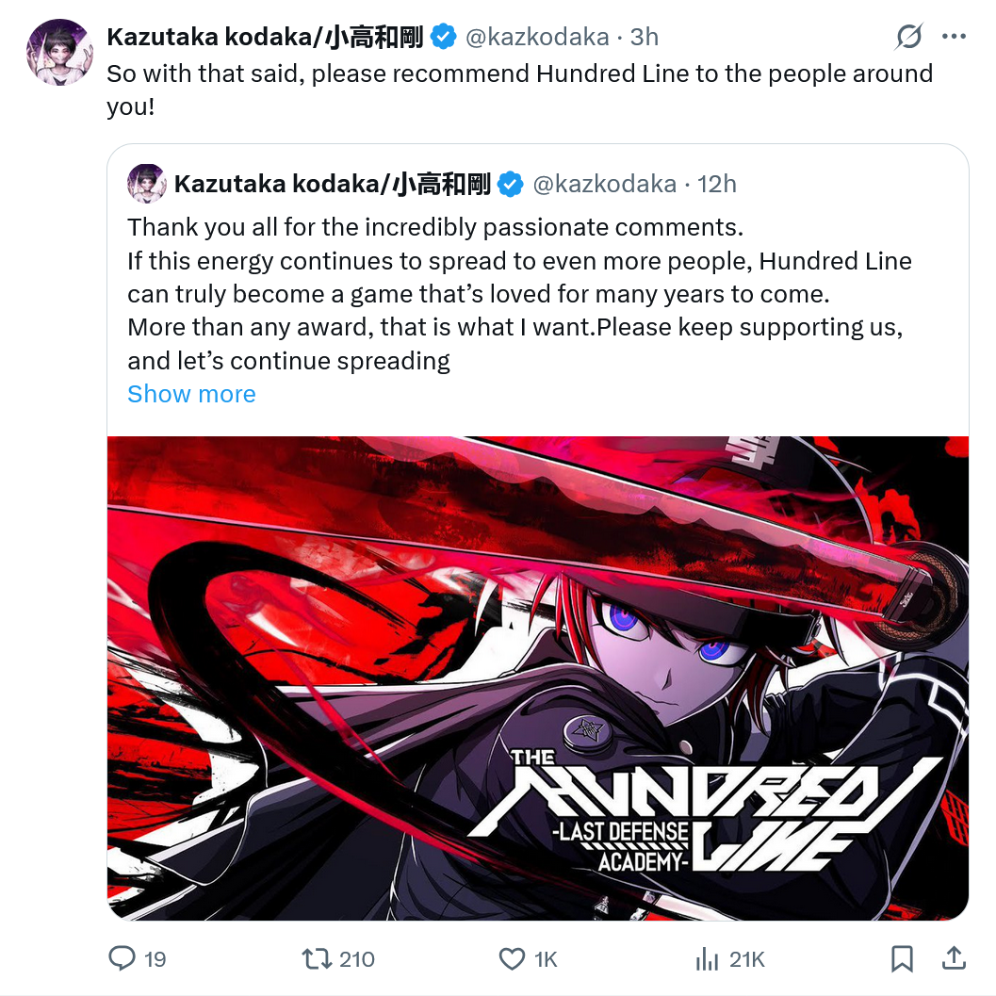Open the share upload icon

coord(954,958)
